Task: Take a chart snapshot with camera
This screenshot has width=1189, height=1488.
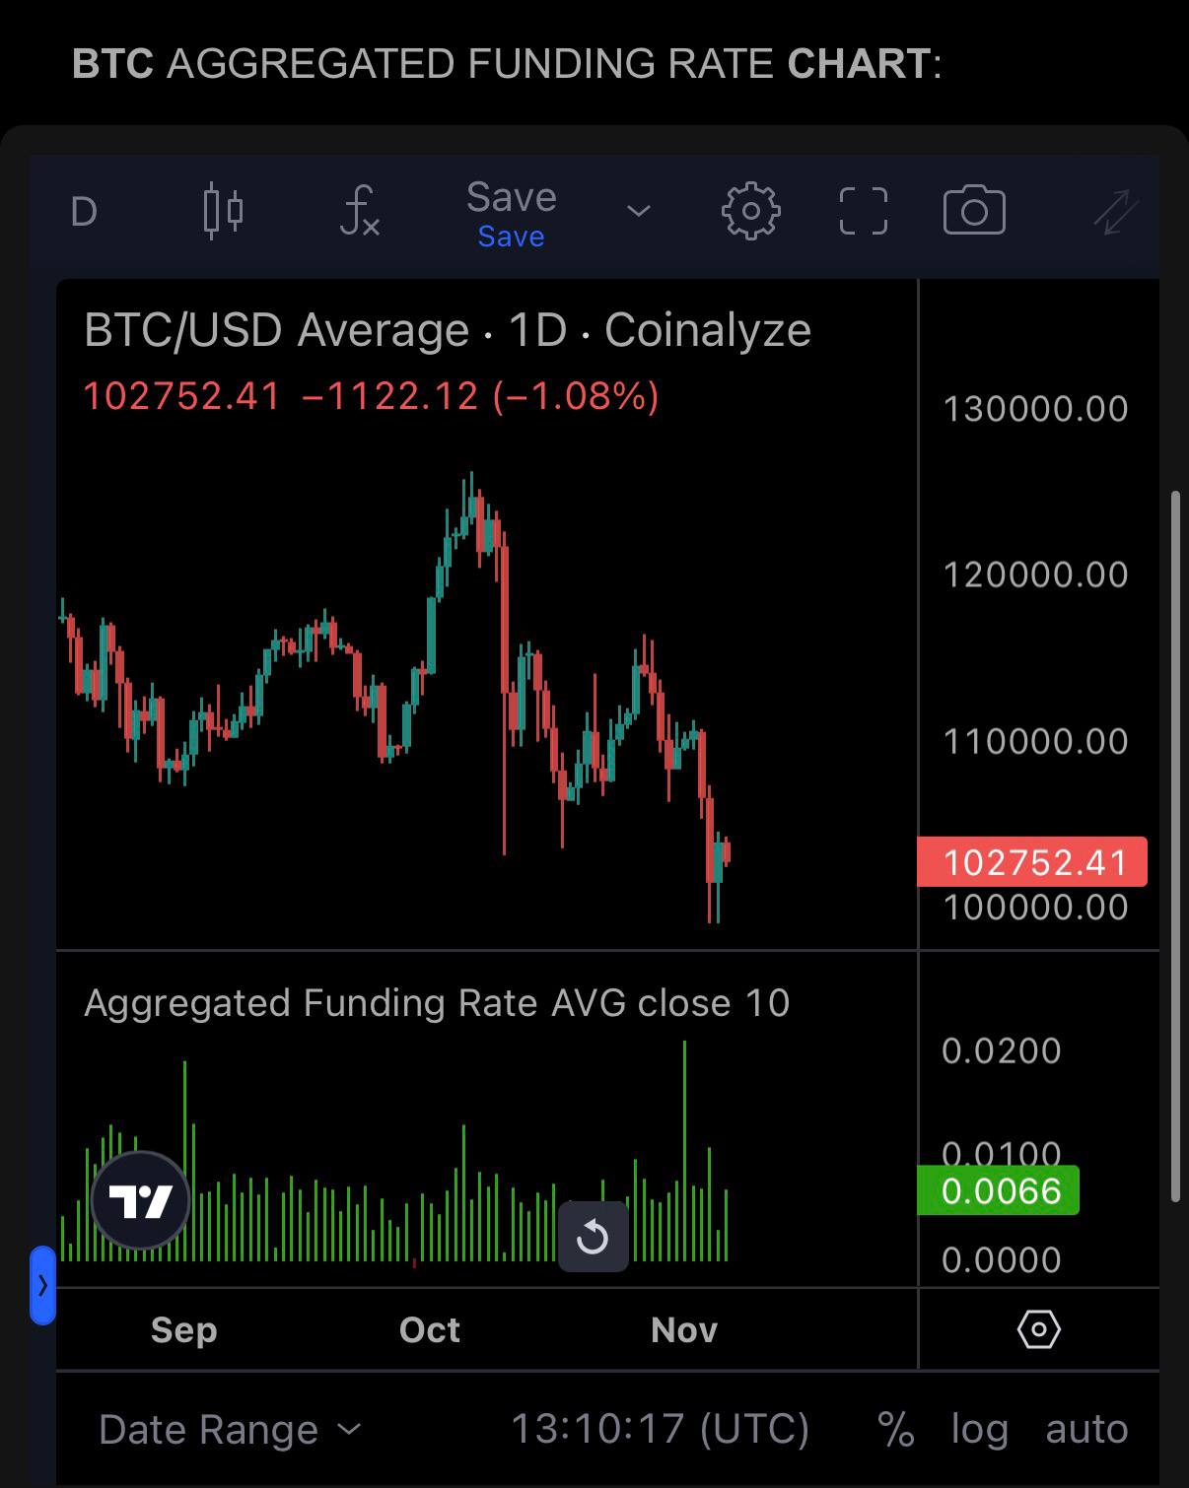Action: [x=974, y=211]
